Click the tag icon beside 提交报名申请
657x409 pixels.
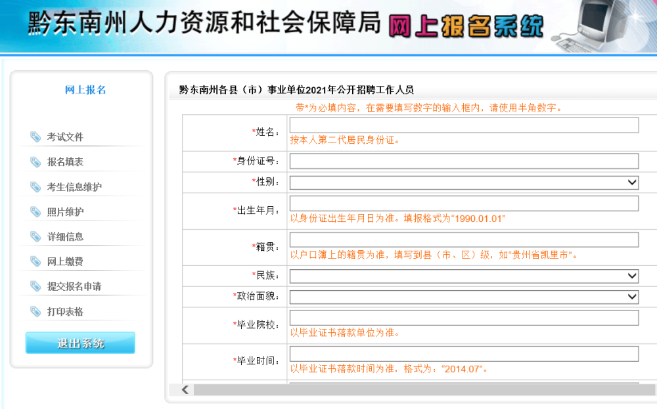[35, 286]
